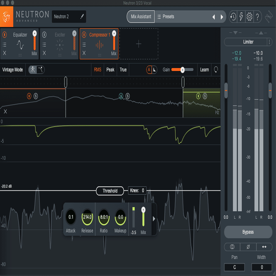276x276 pixels.
Task: Go to the previous preset
Action: (x=213, y=17)
